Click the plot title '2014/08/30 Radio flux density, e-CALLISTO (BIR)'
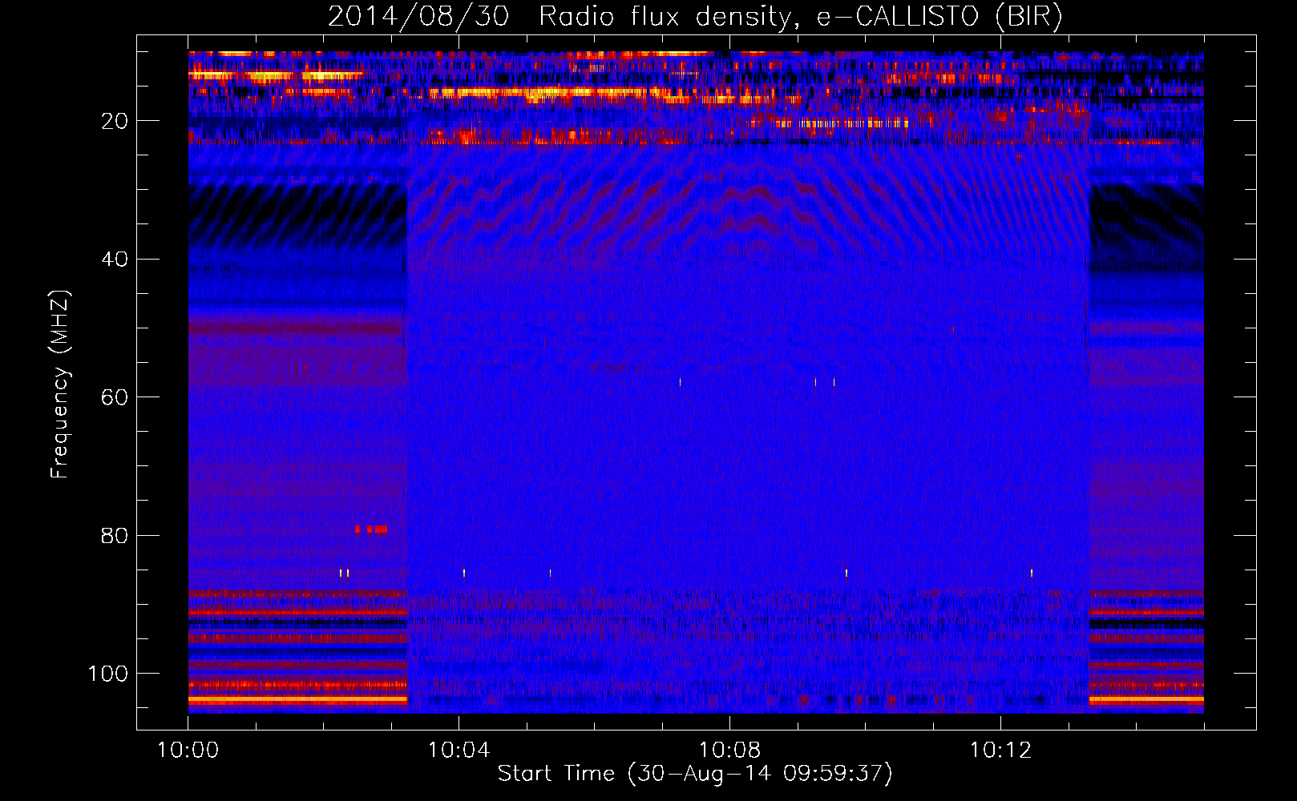The height and width of the screenshot is (801, 1297). (695, 16)
